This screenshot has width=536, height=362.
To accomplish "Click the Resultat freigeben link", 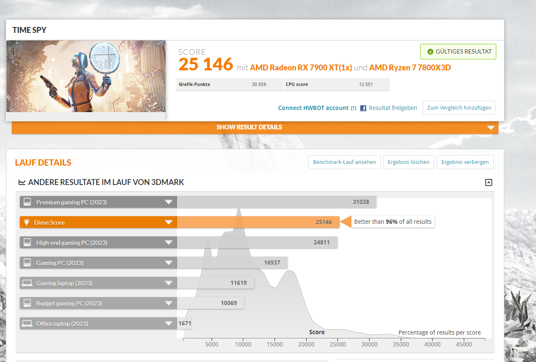I will click(393, 108).
